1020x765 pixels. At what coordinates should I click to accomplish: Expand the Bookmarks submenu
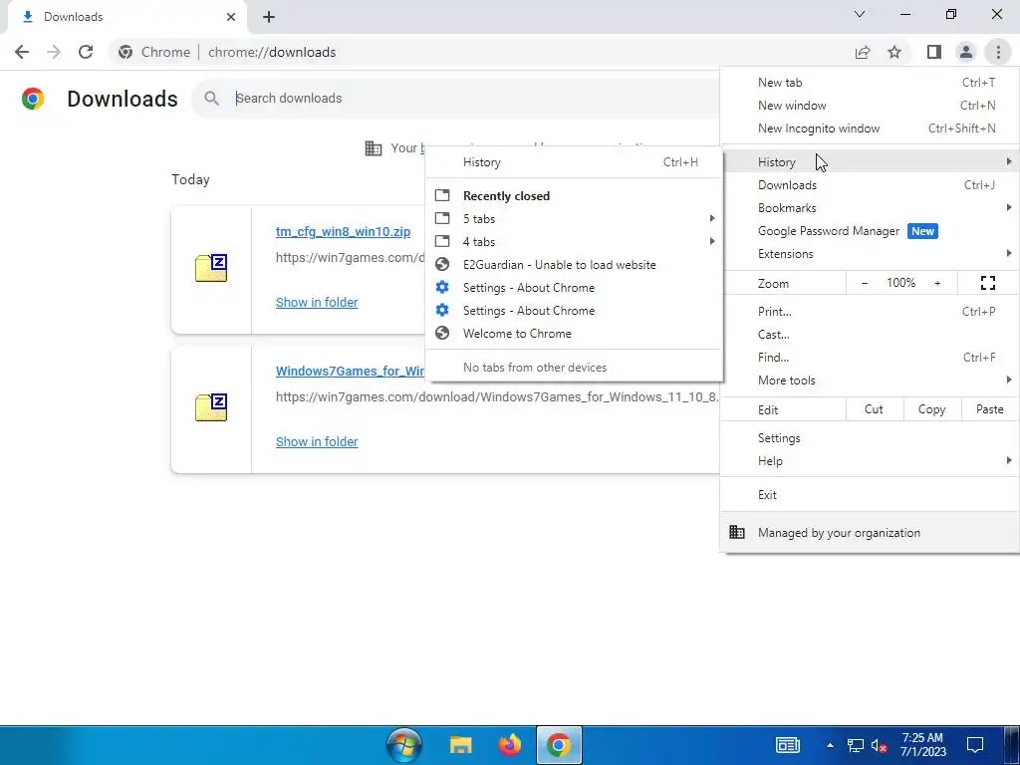(870, 208)
